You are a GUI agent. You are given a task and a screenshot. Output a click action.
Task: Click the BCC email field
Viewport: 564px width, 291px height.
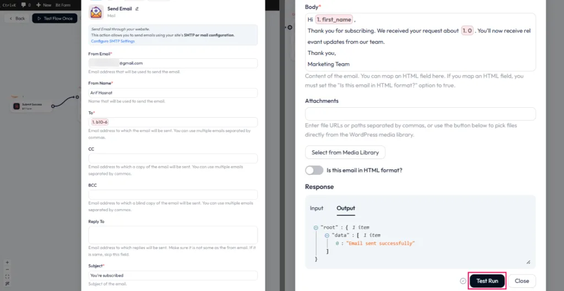click(x=173, y=195)
